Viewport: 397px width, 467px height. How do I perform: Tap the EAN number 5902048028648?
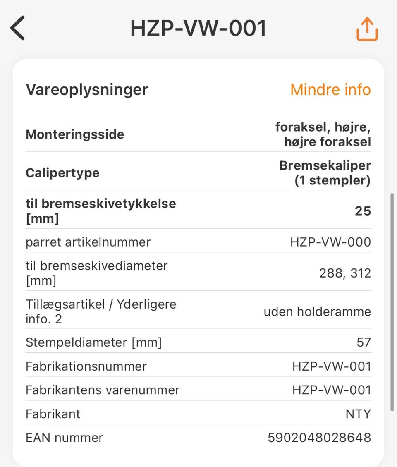[319, 437]
